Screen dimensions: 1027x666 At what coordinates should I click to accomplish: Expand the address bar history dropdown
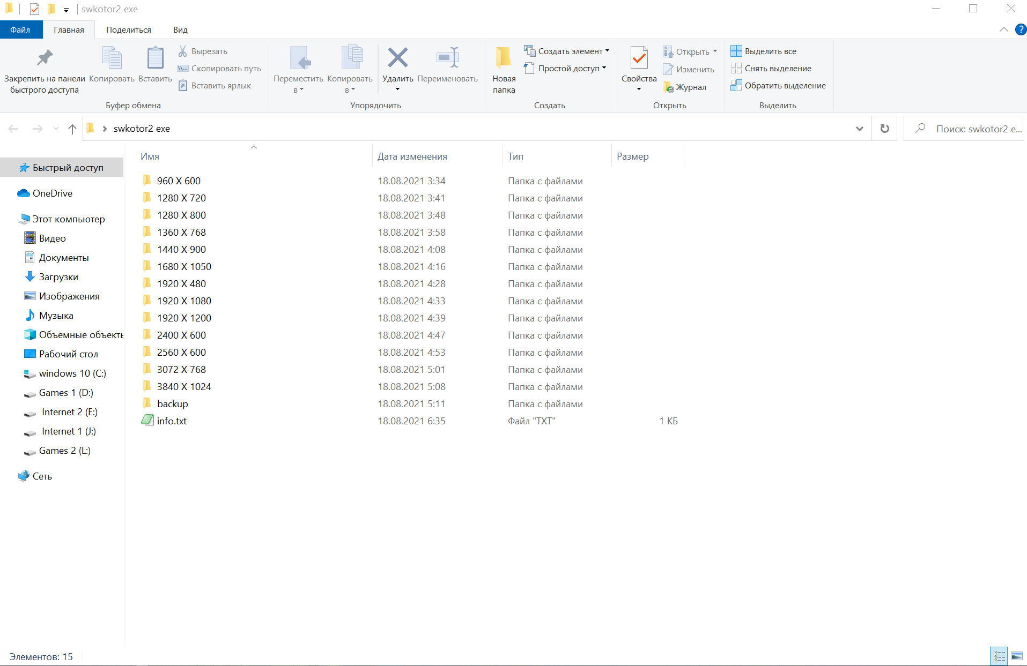click(x=859, y=129)
